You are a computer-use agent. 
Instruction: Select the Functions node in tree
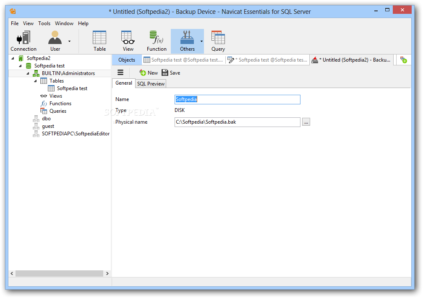point(60,104)
